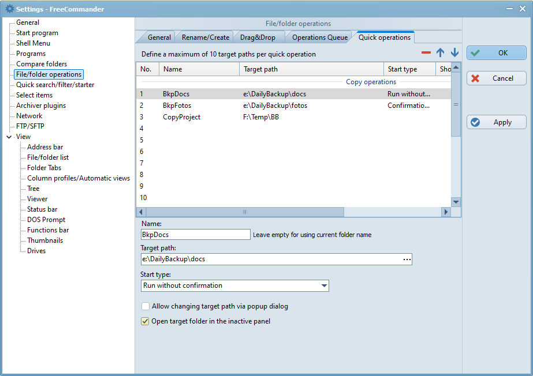Click the Target path column header
Screen dimensions: 533x376
point(311,69)
